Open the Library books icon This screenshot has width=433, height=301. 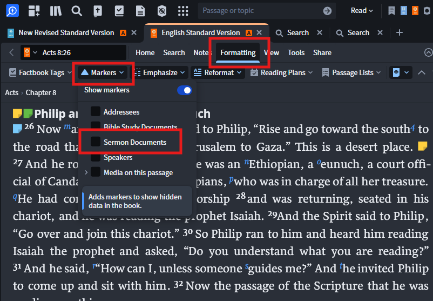[56, 11]
